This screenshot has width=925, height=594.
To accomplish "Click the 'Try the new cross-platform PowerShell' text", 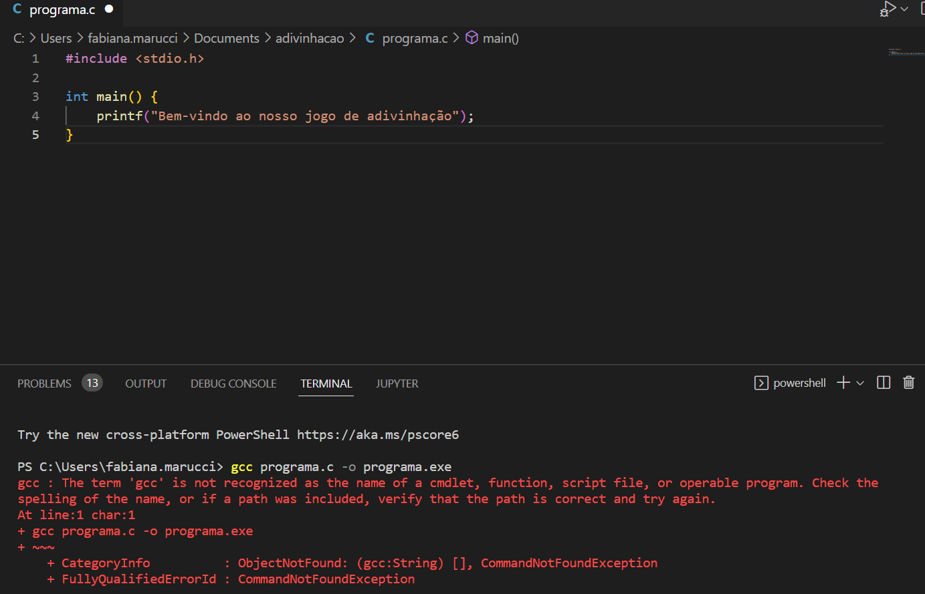I will pyautogui.click(x=153, y=435).
